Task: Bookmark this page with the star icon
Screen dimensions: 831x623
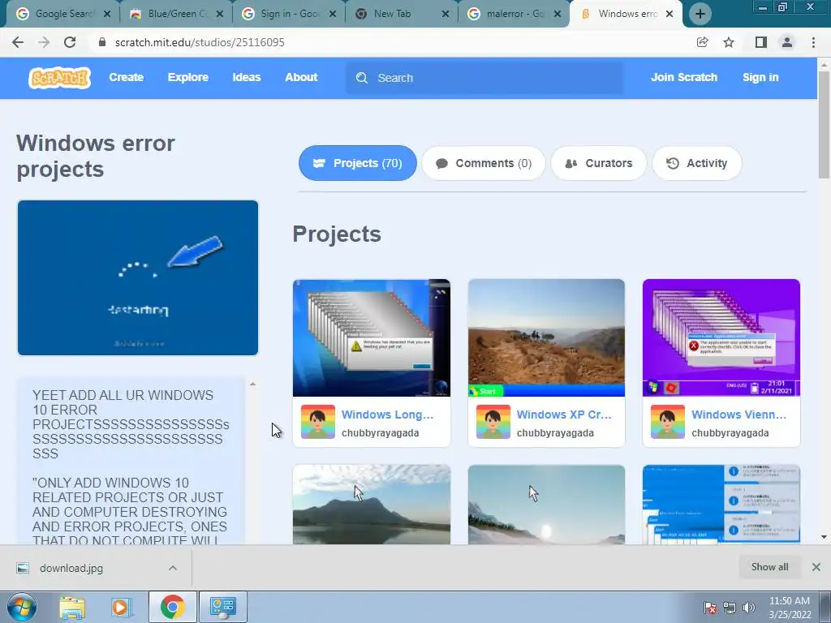Action: pyautogui.click(x=729, y=42)
